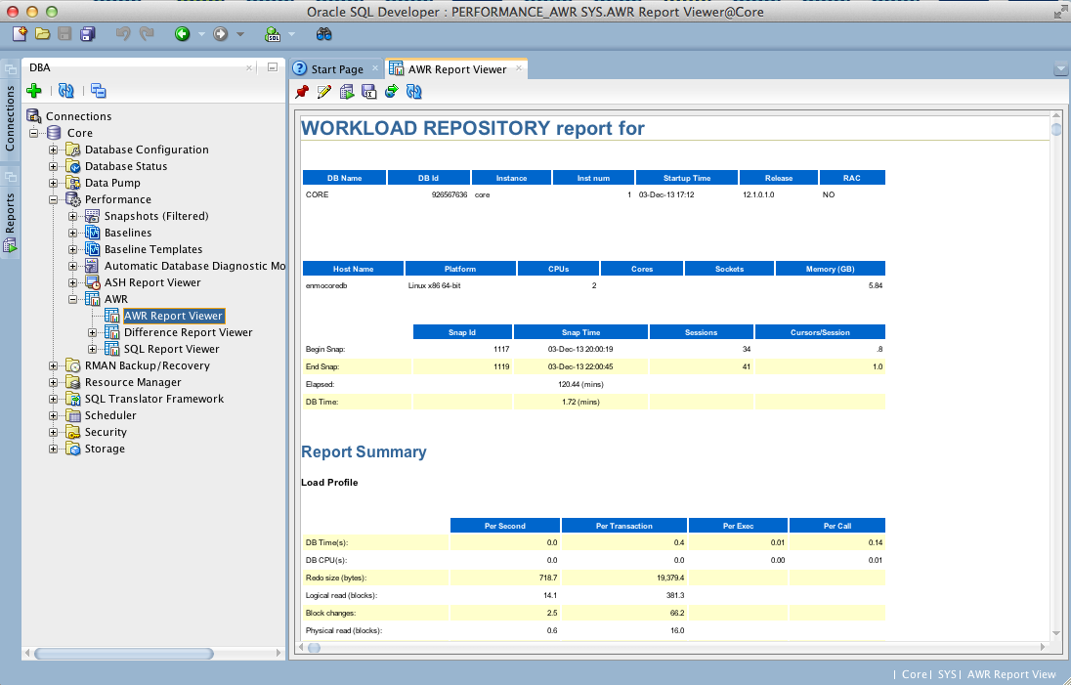Image resolution: width=1071 pixels, height=685 pixels.
Task: Click the 'Per Transaction' column header
Action: click(x=623, y=526)
